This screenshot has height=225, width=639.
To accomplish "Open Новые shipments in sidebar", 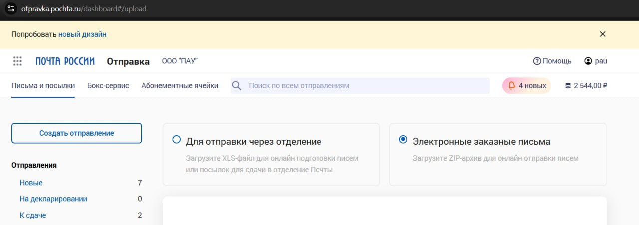I will pos(31,183).
